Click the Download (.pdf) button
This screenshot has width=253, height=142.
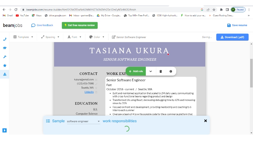(x=232, y=37)
